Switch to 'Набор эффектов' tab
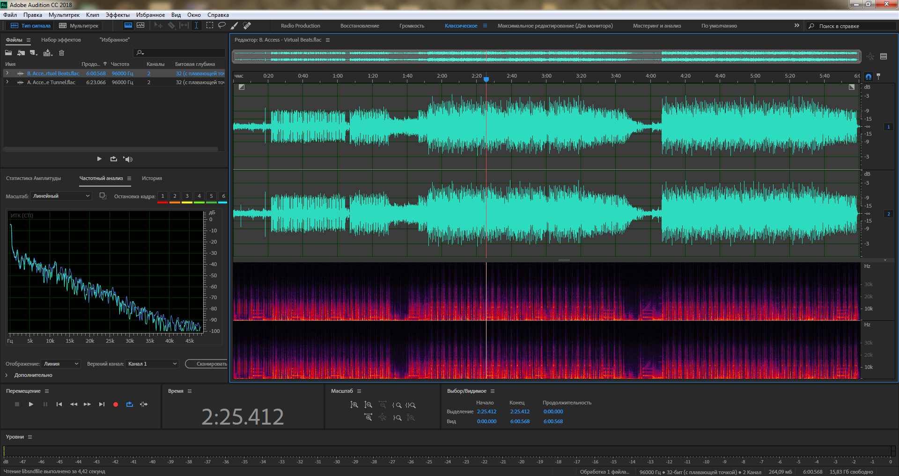The height and width of the screenshot is (476, 899). 61,40
